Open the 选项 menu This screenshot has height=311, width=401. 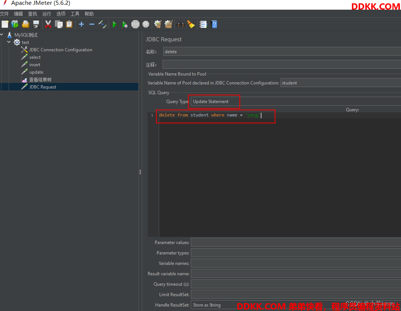[x=61, y=14]
